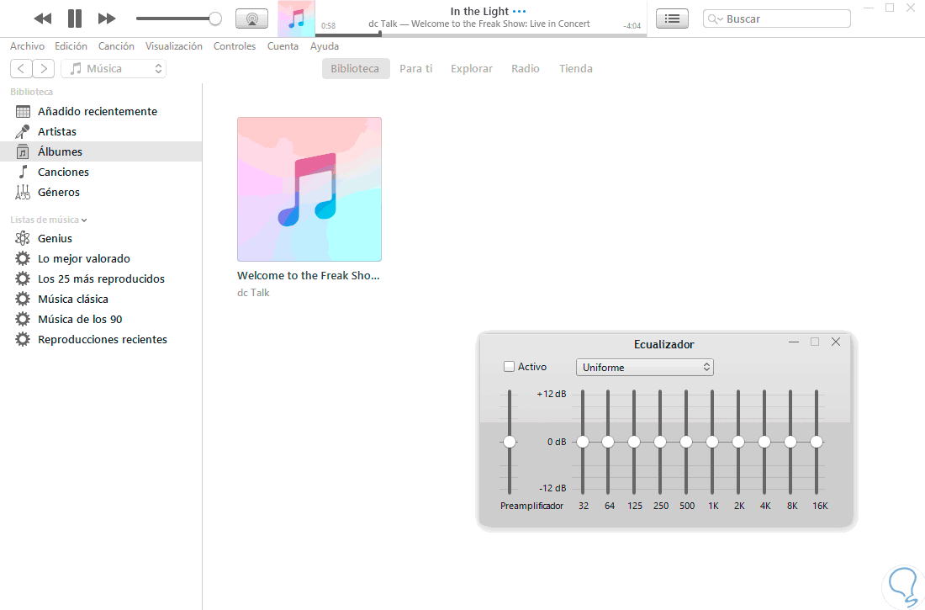This screenshot has height=610, width=925.
Task: Switch to the Explorar tab
Action: click(472, 68)
